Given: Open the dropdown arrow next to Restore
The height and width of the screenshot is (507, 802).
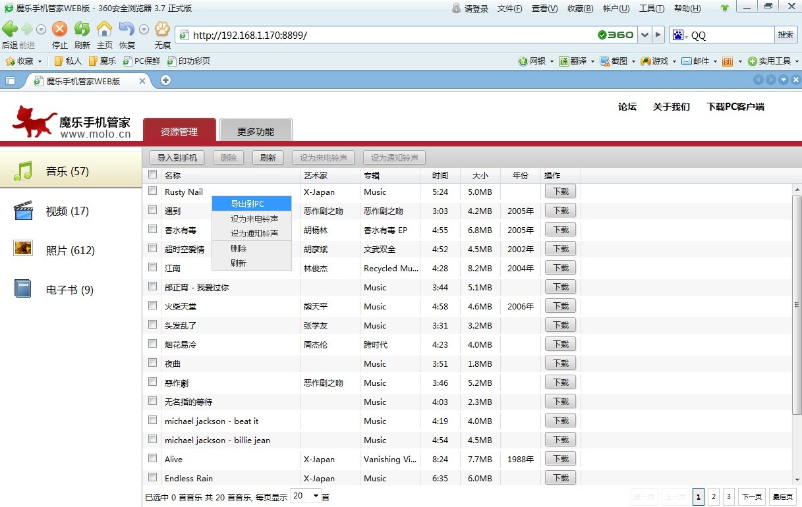Looking at the screenshot, I should coord(144,29).
